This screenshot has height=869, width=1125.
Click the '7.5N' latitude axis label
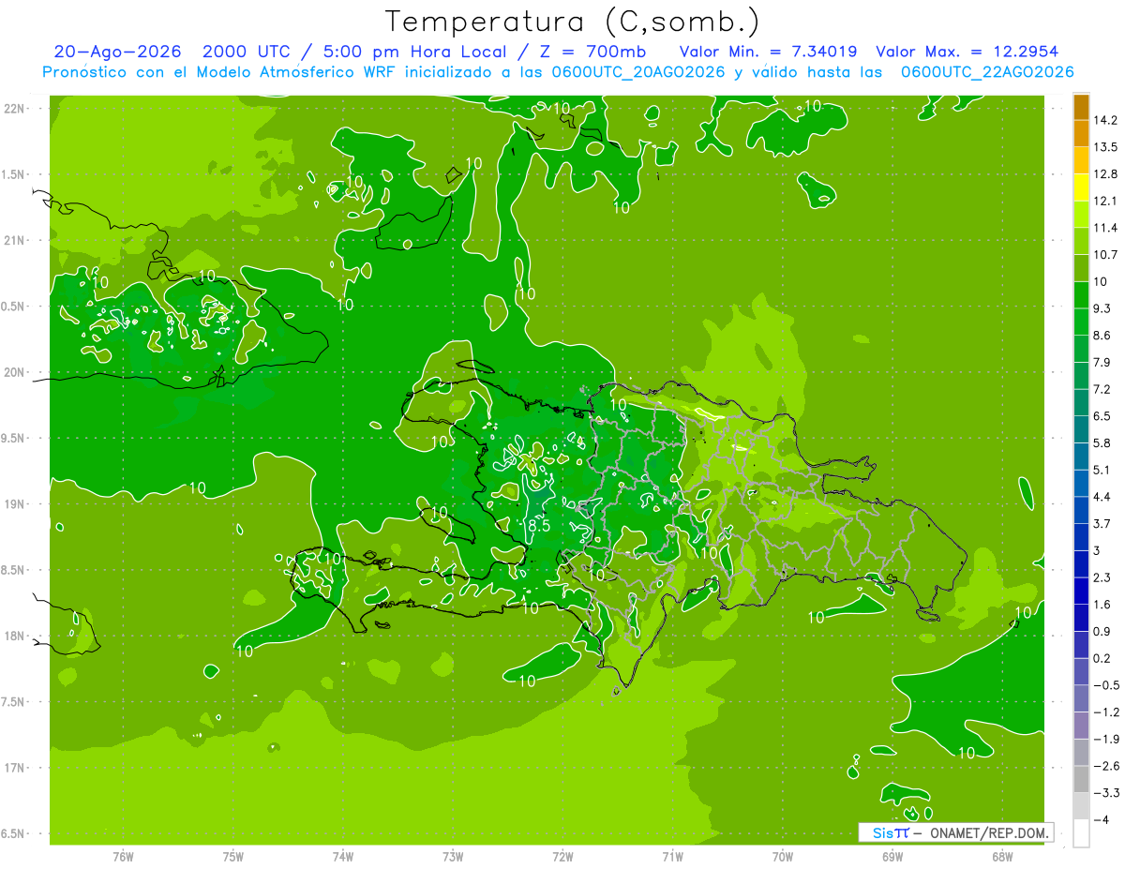[x=14, y=702]
